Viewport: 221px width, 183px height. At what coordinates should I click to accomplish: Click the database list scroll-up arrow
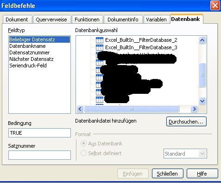pyautogui.click(x=202, y=40)
